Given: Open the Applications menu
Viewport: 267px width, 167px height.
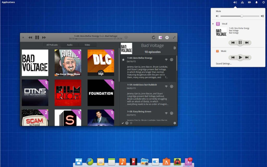Looking at the screenshot, I should point(8,2).
